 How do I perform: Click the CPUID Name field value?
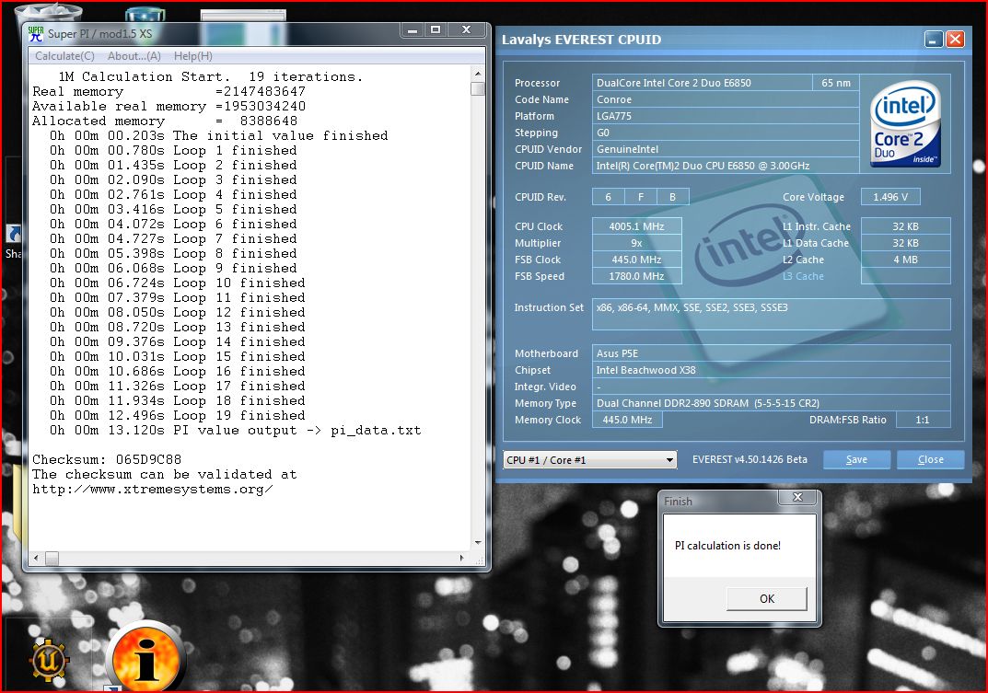coord(726,166)
